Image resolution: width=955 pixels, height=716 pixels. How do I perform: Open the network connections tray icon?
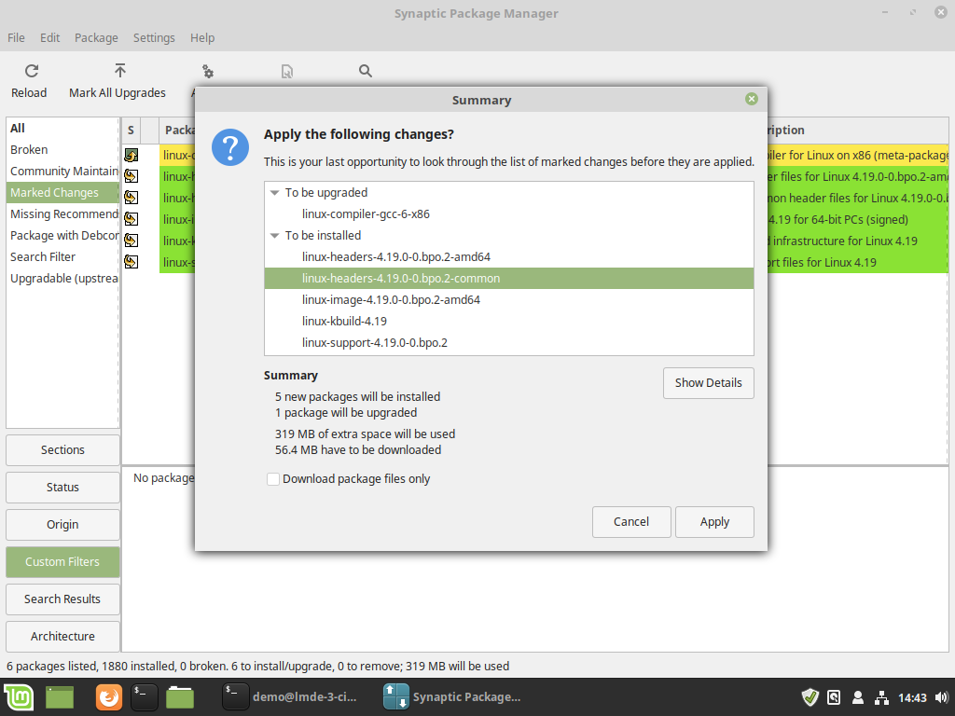881,697
